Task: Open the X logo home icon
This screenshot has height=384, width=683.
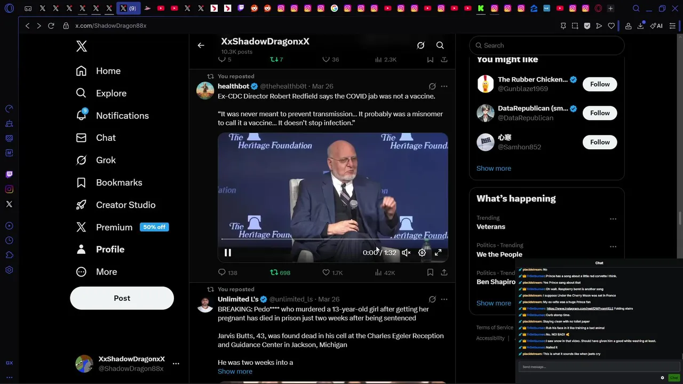Action: (x=81, y=46)
